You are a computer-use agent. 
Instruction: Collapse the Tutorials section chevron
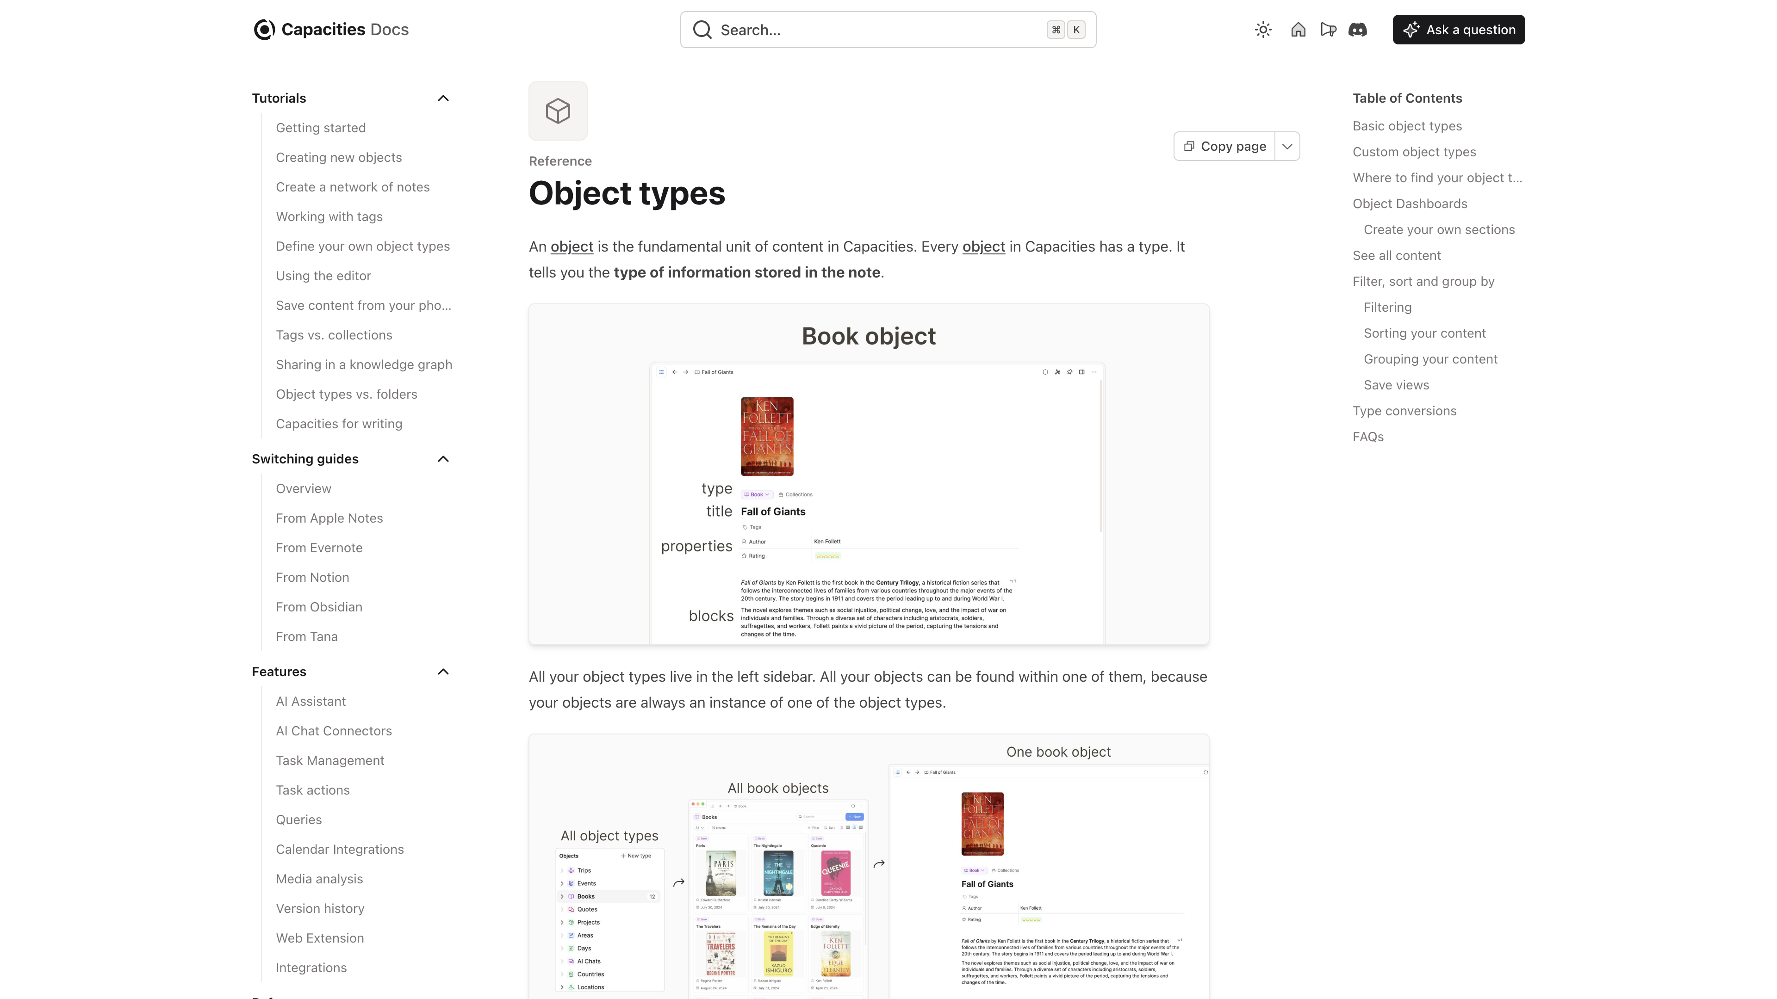444,98
